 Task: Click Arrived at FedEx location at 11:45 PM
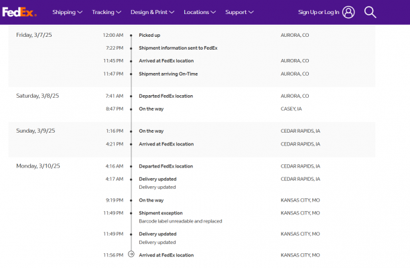(x=166, y=61)
